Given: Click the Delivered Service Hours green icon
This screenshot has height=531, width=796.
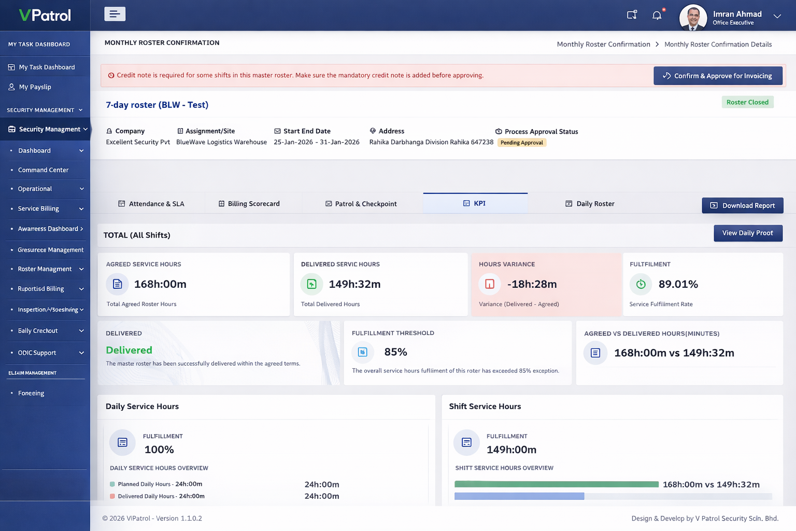Looking at the screenshot, I should (x=311, y=284).
